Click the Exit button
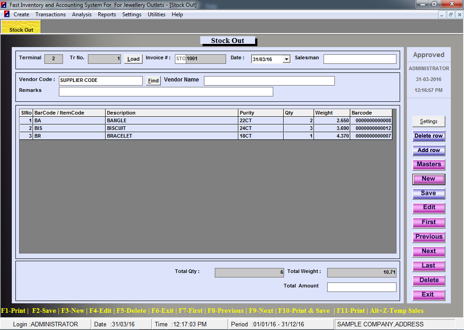The height and width of the screenshot is (330, 464). click(x=429, y=295)
